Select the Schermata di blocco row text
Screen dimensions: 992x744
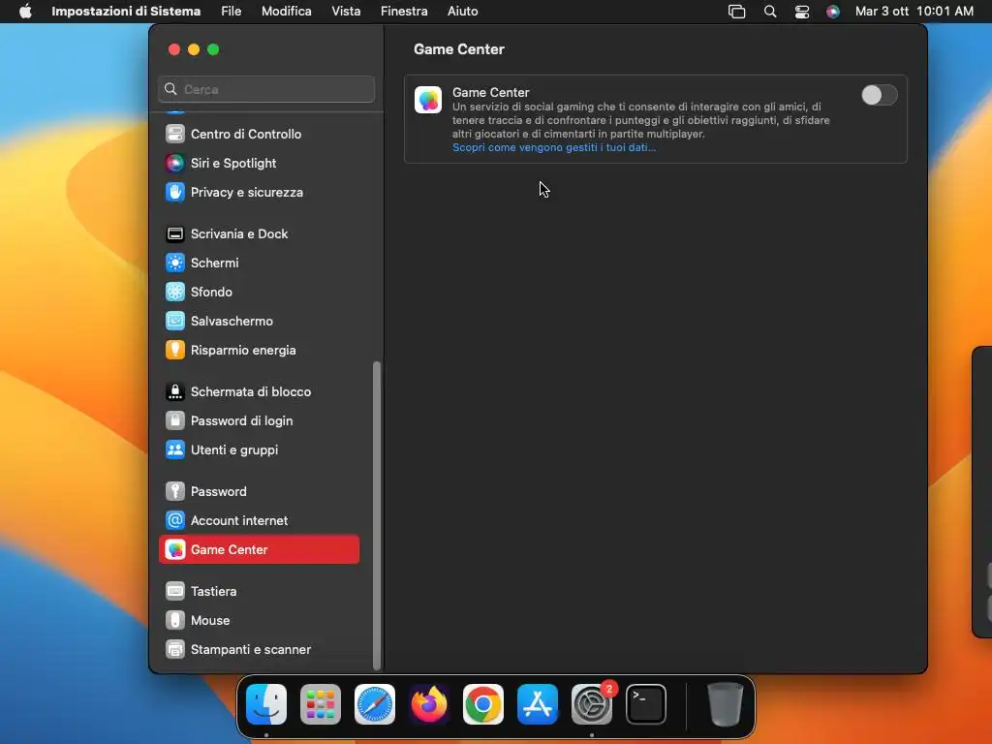click(251, 392)
